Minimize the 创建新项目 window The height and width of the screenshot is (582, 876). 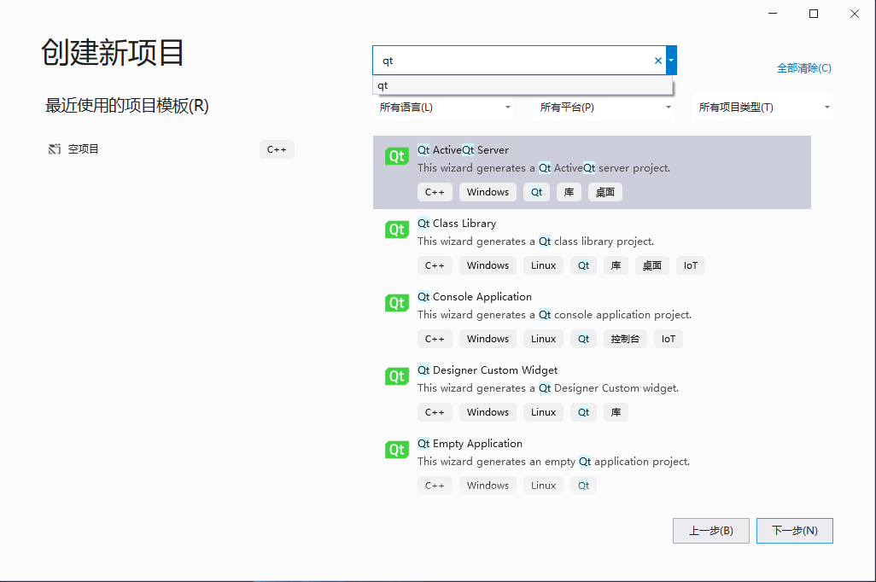773,14
